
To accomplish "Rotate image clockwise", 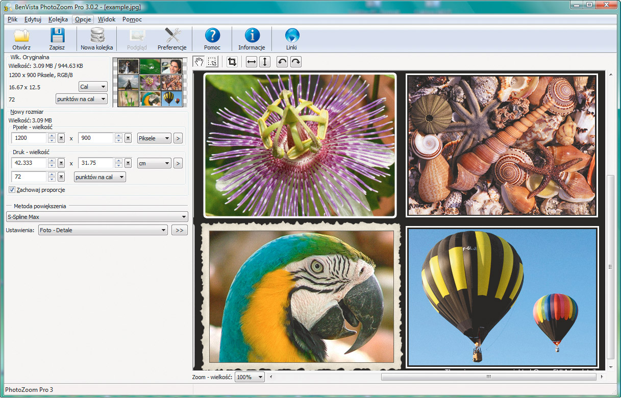I will [x=296, y=62].
